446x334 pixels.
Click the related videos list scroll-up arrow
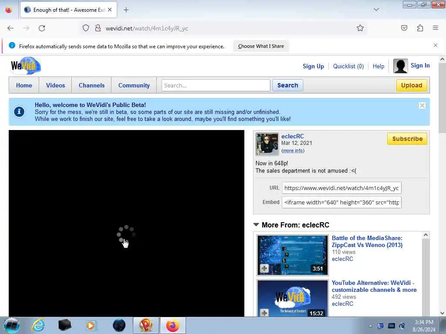[x=426, y=235]
